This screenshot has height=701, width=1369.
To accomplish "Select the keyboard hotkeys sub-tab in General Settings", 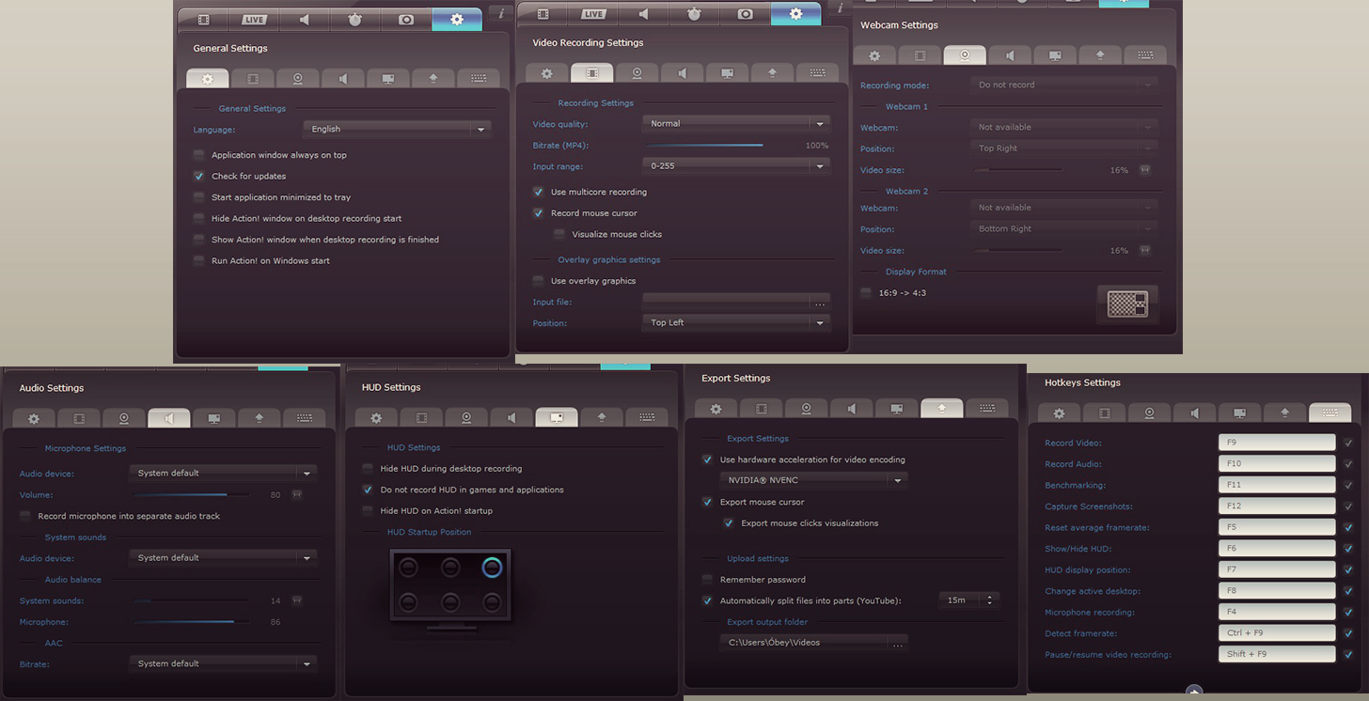I will click(479, 79).
